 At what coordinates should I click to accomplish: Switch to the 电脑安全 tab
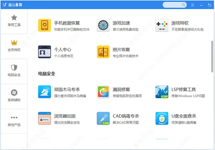click(x=14, y=71)
